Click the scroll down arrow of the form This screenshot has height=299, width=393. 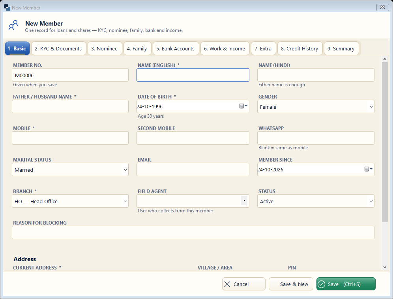(385, 267)
